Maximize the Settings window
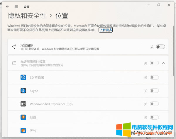Image resolution: width=176 pixels, height=139 pixels. tap(159, 5)
